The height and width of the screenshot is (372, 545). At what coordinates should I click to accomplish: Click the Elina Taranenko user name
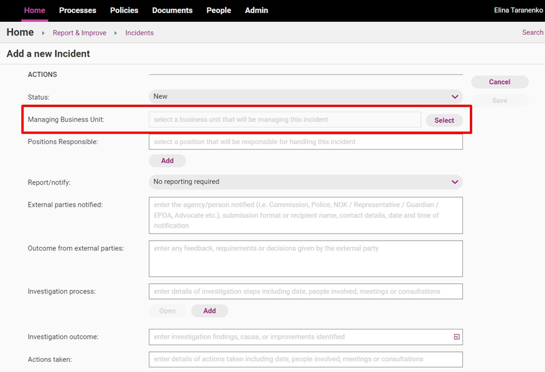pos(519,10)
